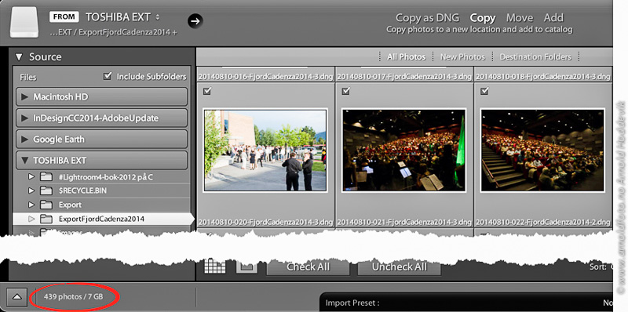This screenshot has width=628, height=312.
Task: Select the $RECYCLE.BIN folder icon
Action: (47, 190)
